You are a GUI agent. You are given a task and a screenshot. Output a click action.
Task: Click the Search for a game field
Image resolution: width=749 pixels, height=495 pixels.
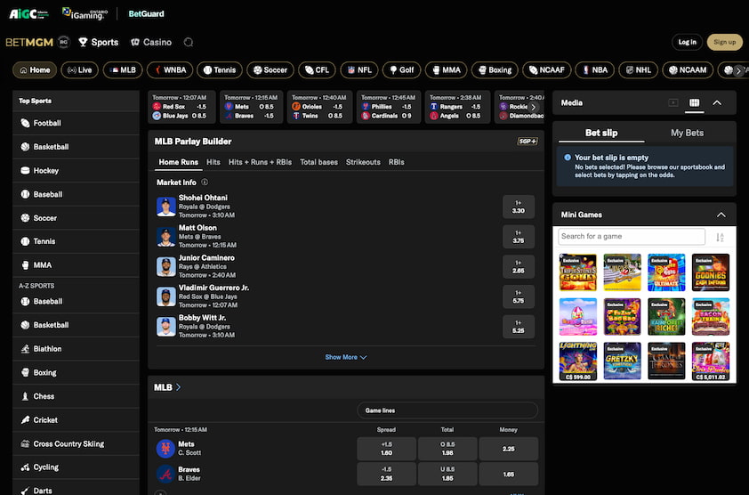click(x=632, y=236)
